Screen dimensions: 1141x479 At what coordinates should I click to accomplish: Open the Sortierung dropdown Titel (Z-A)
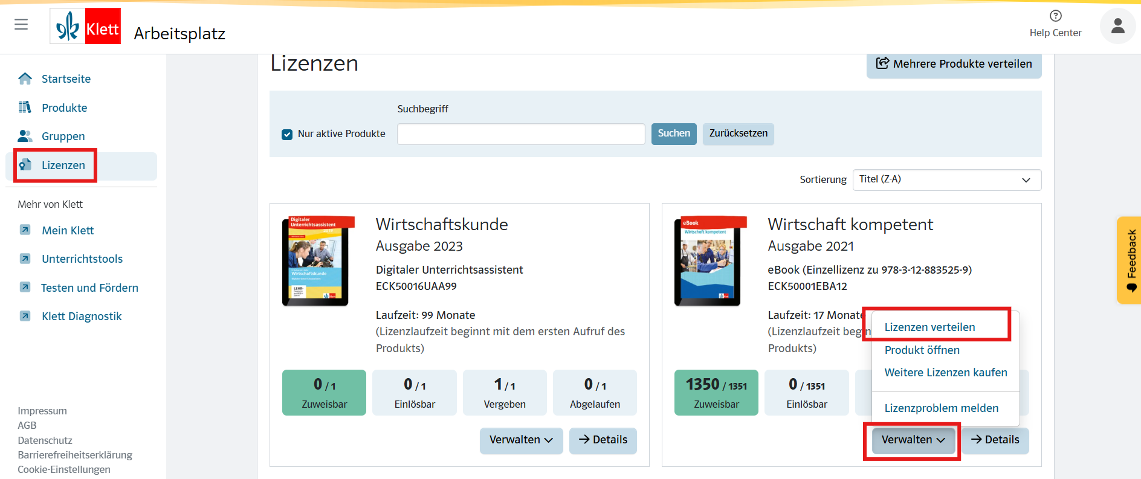pos(946,179)
